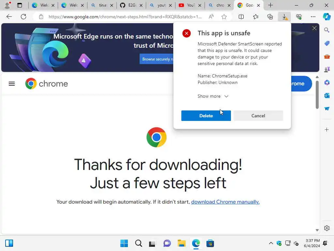The height and width of the screenshot is (251, 334).
Task: Open clock showing 3:37 PM
Action: pyautogui.click(x=312, y=243)
